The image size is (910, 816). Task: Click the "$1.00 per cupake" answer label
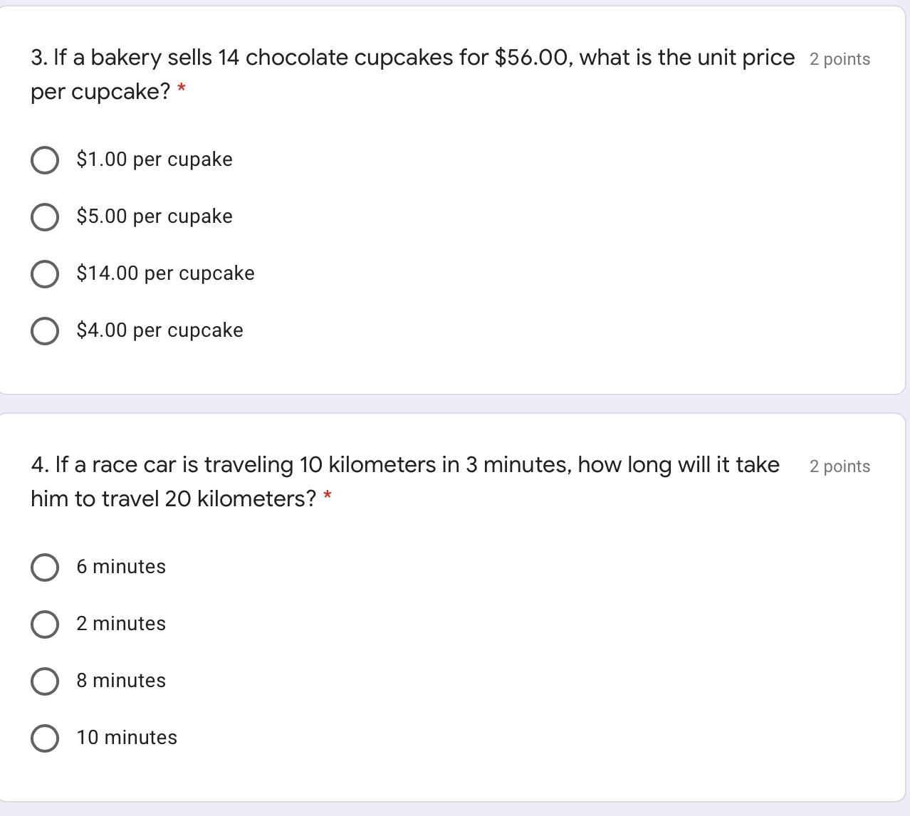[155, 159]
